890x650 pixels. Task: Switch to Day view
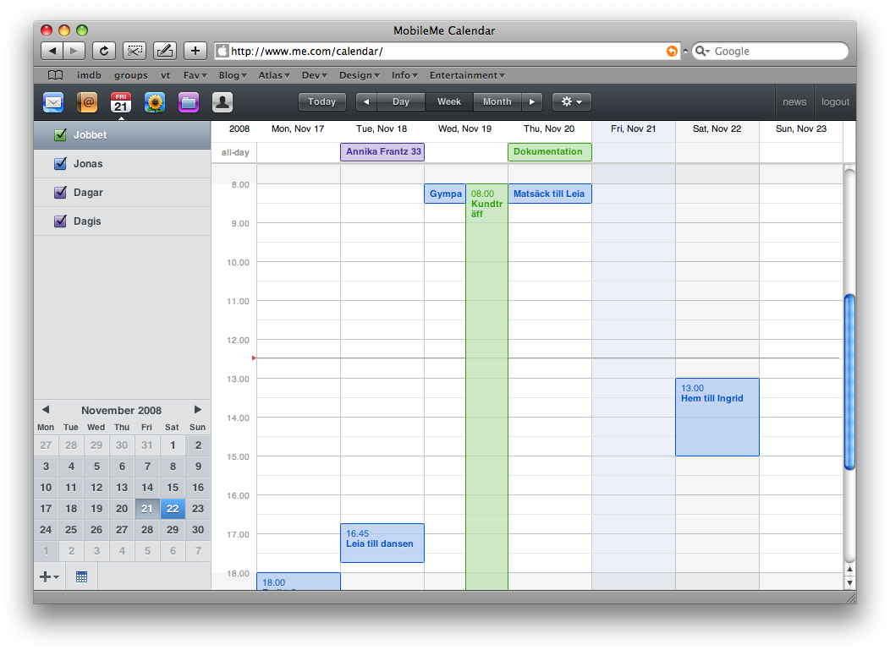(x=400, y=102)
